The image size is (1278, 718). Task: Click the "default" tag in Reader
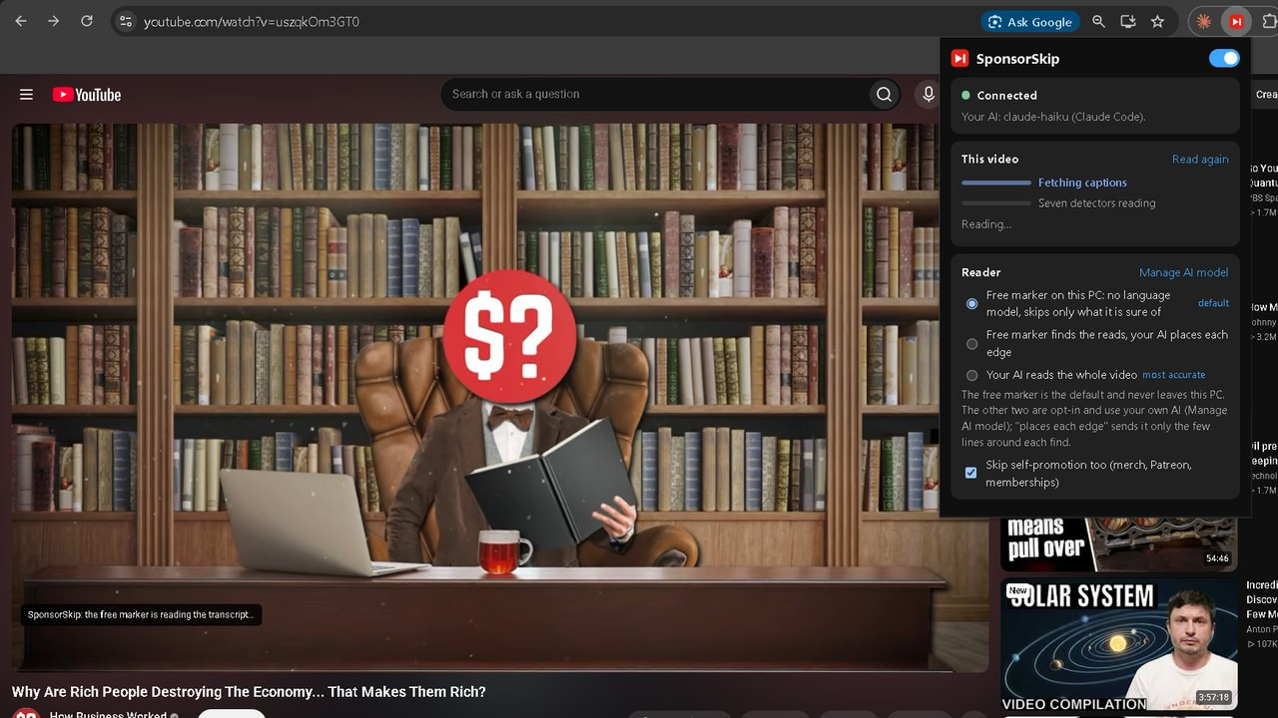(x=1213, y=303)
